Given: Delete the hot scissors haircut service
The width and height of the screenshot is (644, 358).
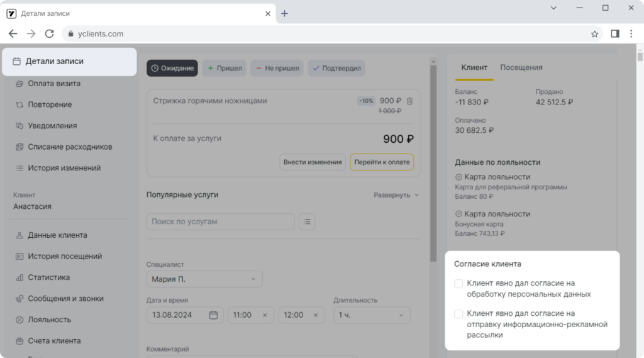Looking at the screenshot, I should (x=409, y=101).
